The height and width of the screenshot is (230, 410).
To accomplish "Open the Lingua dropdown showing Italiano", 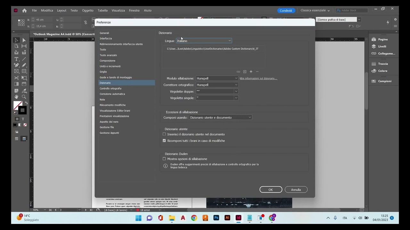I will point(204,41).
